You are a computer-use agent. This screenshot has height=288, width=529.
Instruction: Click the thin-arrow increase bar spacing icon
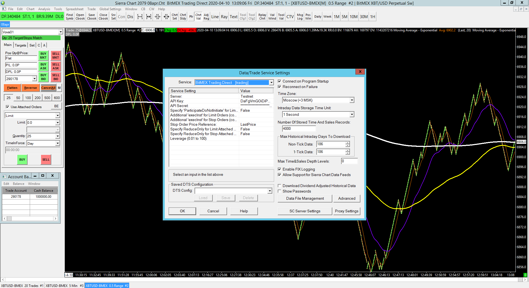tap(140, 17)
